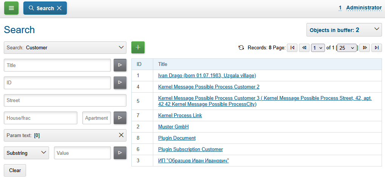
Task: Open the Administrator user link
Action: pyautogui.click(x=363, y=8)
